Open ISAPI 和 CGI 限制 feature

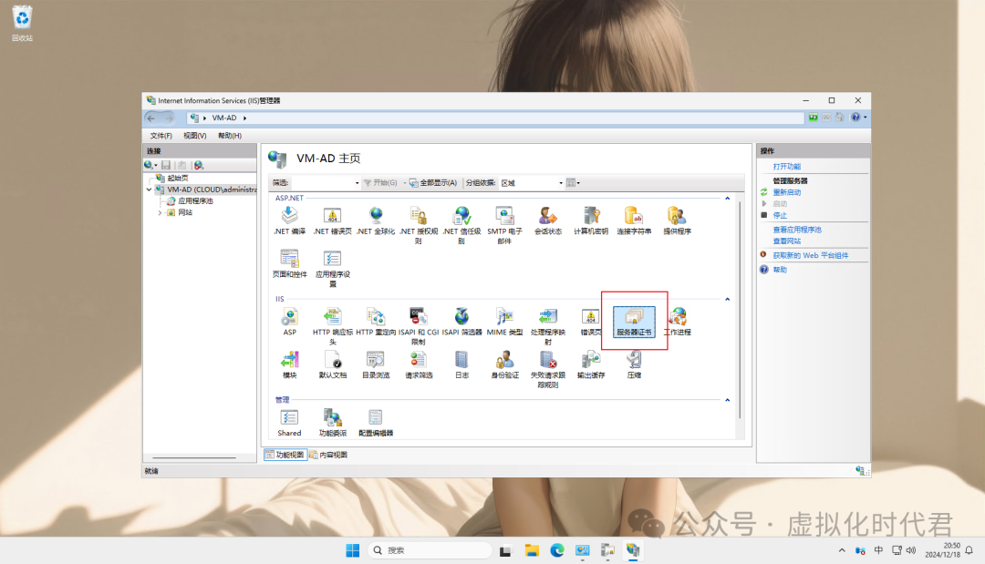419,325
